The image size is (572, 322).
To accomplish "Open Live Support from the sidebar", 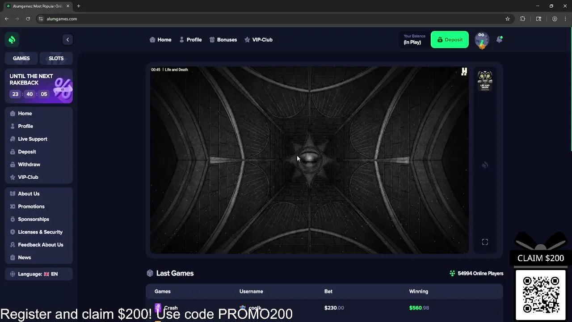I will [33, 139].
